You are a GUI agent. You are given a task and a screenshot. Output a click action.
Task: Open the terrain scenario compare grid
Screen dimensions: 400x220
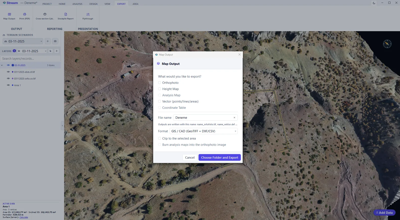click(55, 41)
